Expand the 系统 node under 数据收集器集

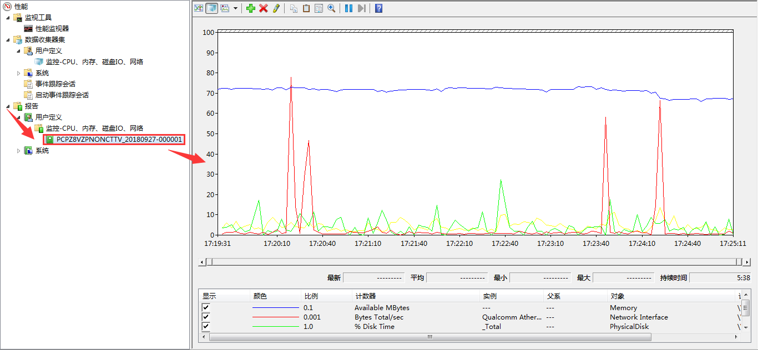(18, 73)
